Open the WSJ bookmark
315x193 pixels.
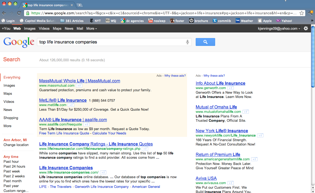coord(111,21)
